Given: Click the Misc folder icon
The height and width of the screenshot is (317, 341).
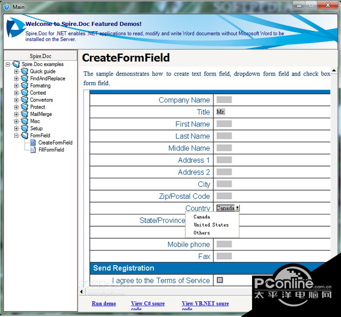Looking at the screenshot, I should 24,121.
